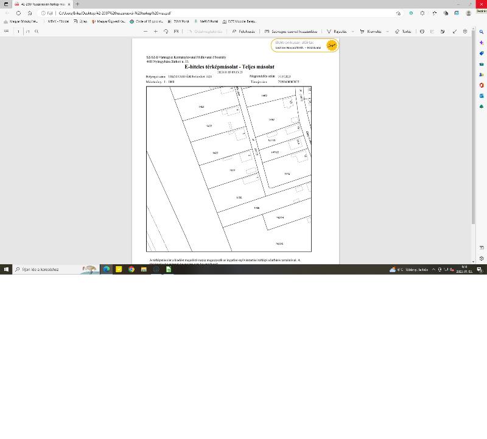Open the Circle of 12 bookmark
This screenshot has height=439, width=487.
click(x=146, y=21)
